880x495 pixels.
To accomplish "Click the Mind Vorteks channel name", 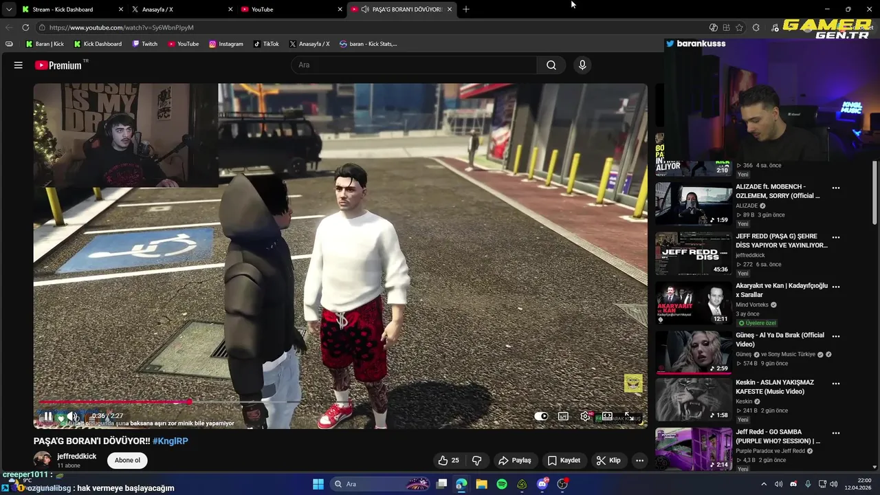I will tap(752, 305).
